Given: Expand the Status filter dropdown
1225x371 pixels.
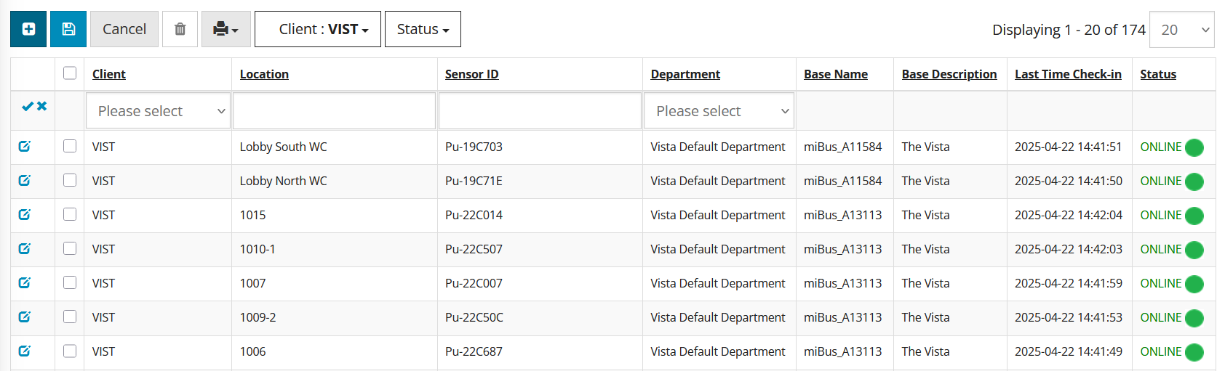Looking at the screenshot, I should click(x=423, y=29).
